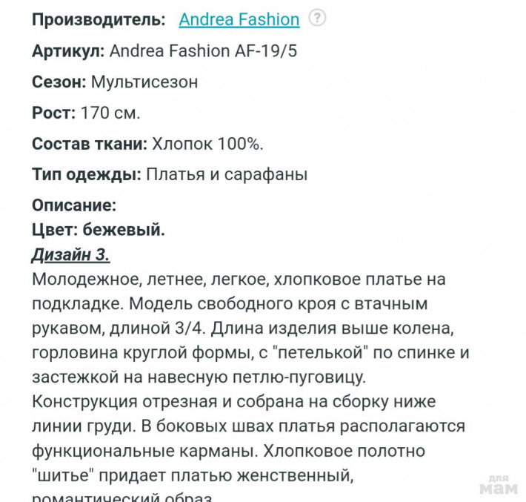
Task: Click article number 'AF-19/5'
Action: [x=267, y=50]
